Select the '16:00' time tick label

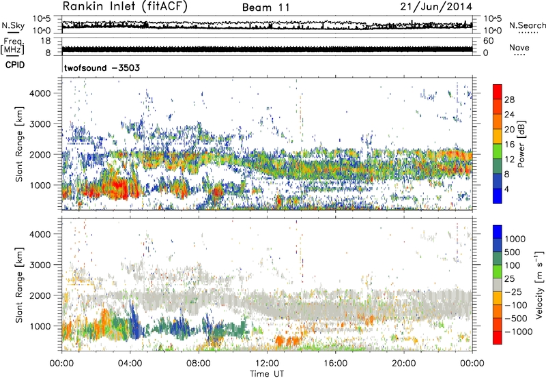pyautogui.click(x=335, y=364)
